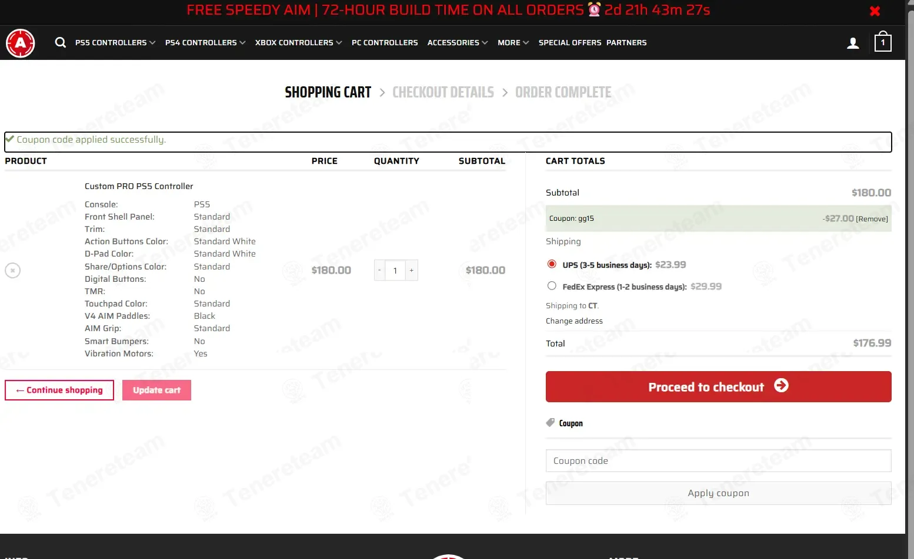Click the 'Standard White' value for D-Pad Color
The height and width of the screenshot is (559, 914).
pos(225,254)
